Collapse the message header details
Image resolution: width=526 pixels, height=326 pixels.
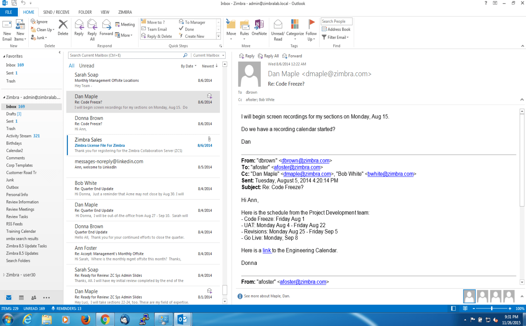(522, 100)
